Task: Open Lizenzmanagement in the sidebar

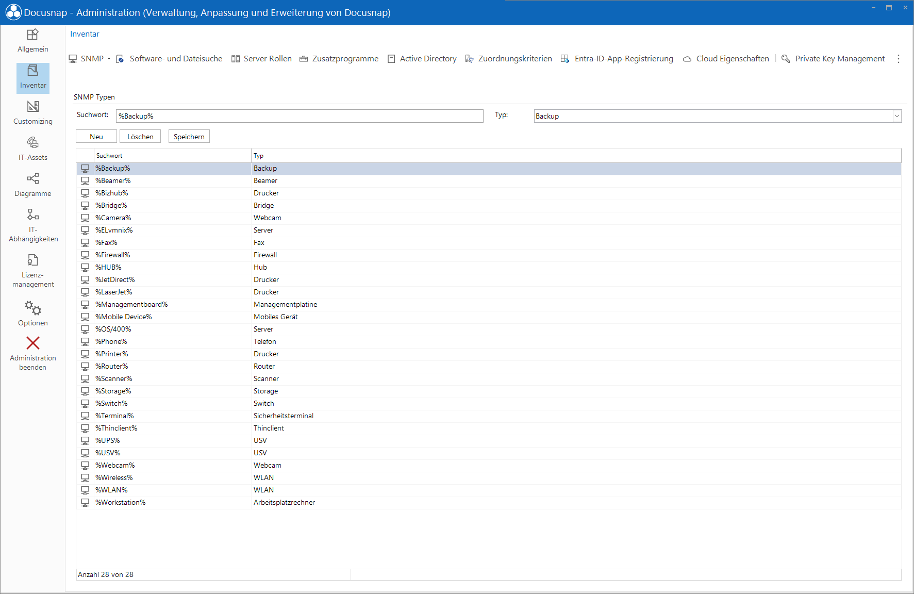Action: pyautogui.click(x=33, y=271)
